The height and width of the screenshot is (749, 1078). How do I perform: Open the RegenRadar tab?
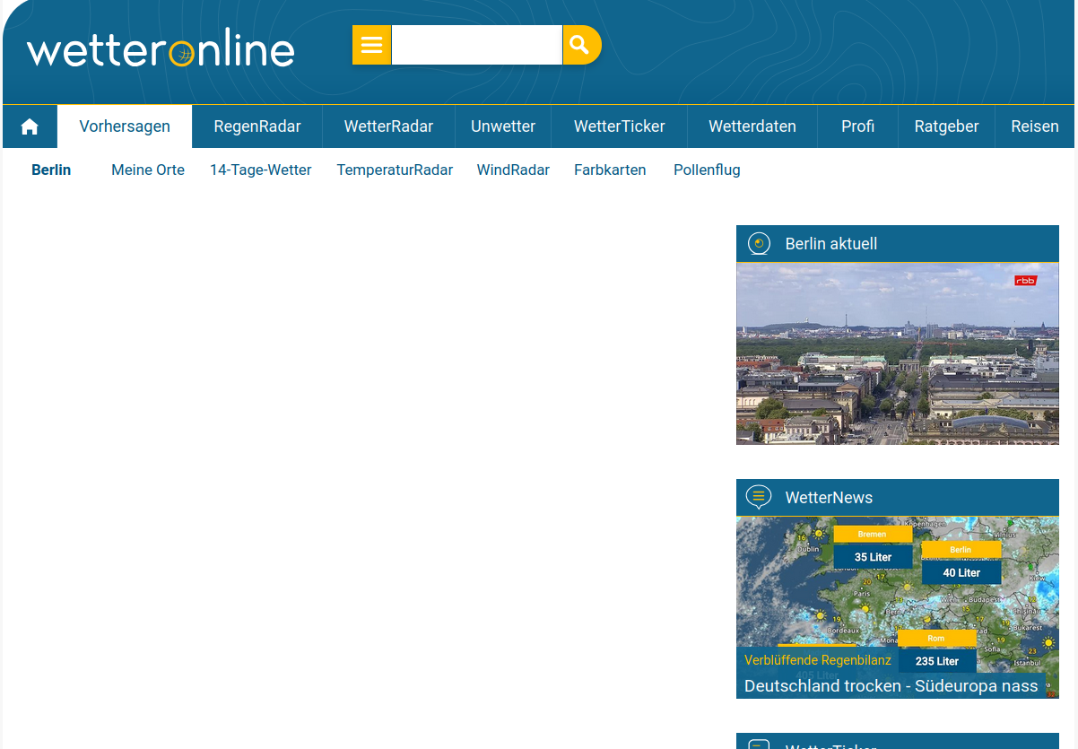(257, 126)
